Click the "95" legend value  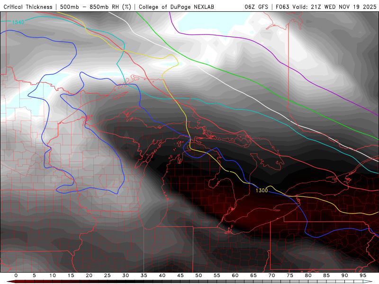point(363,275)
